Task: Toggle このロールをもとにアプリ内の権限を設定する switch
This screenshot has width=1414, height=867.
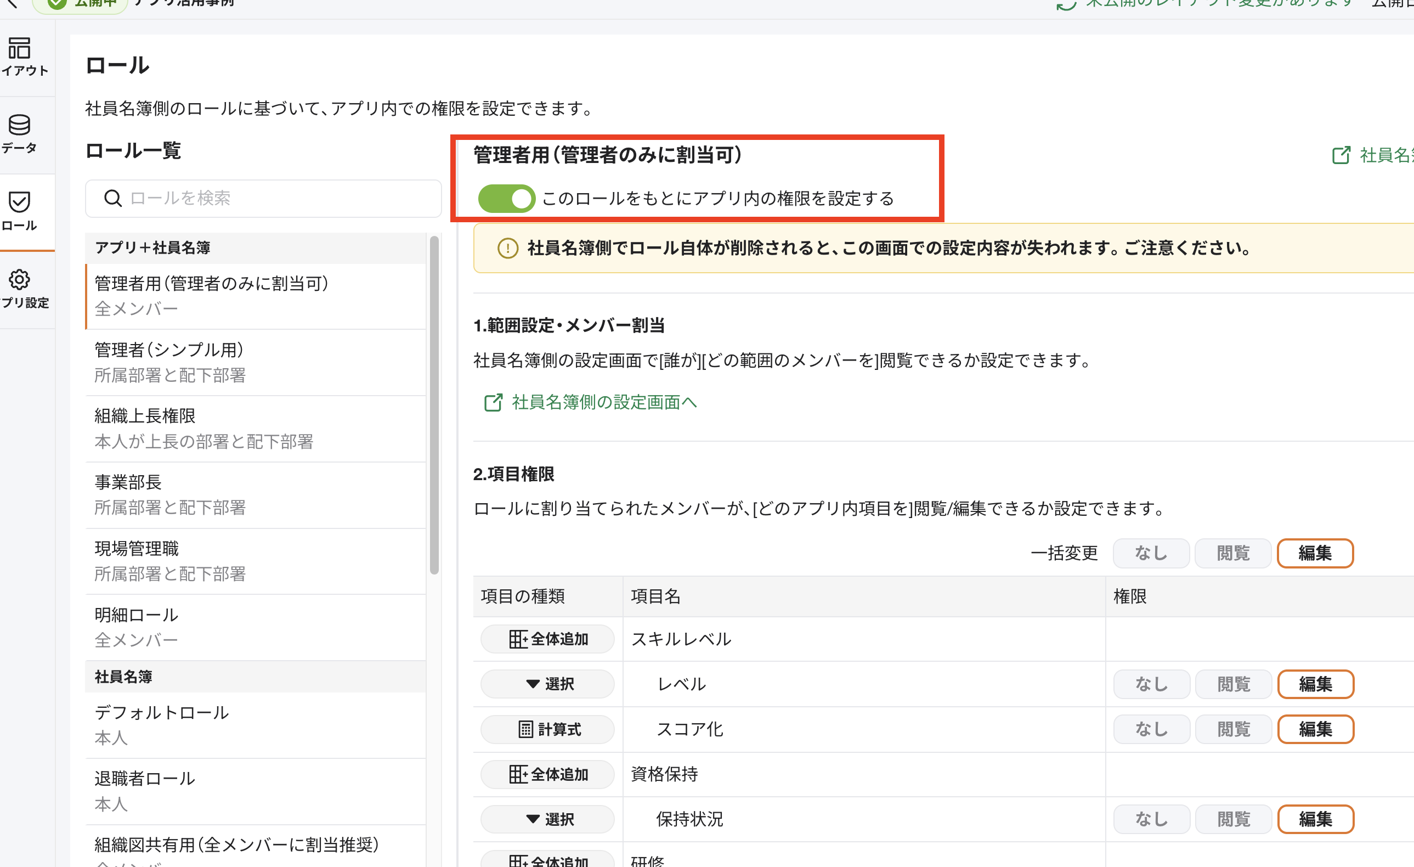Action: click(506, 199)
